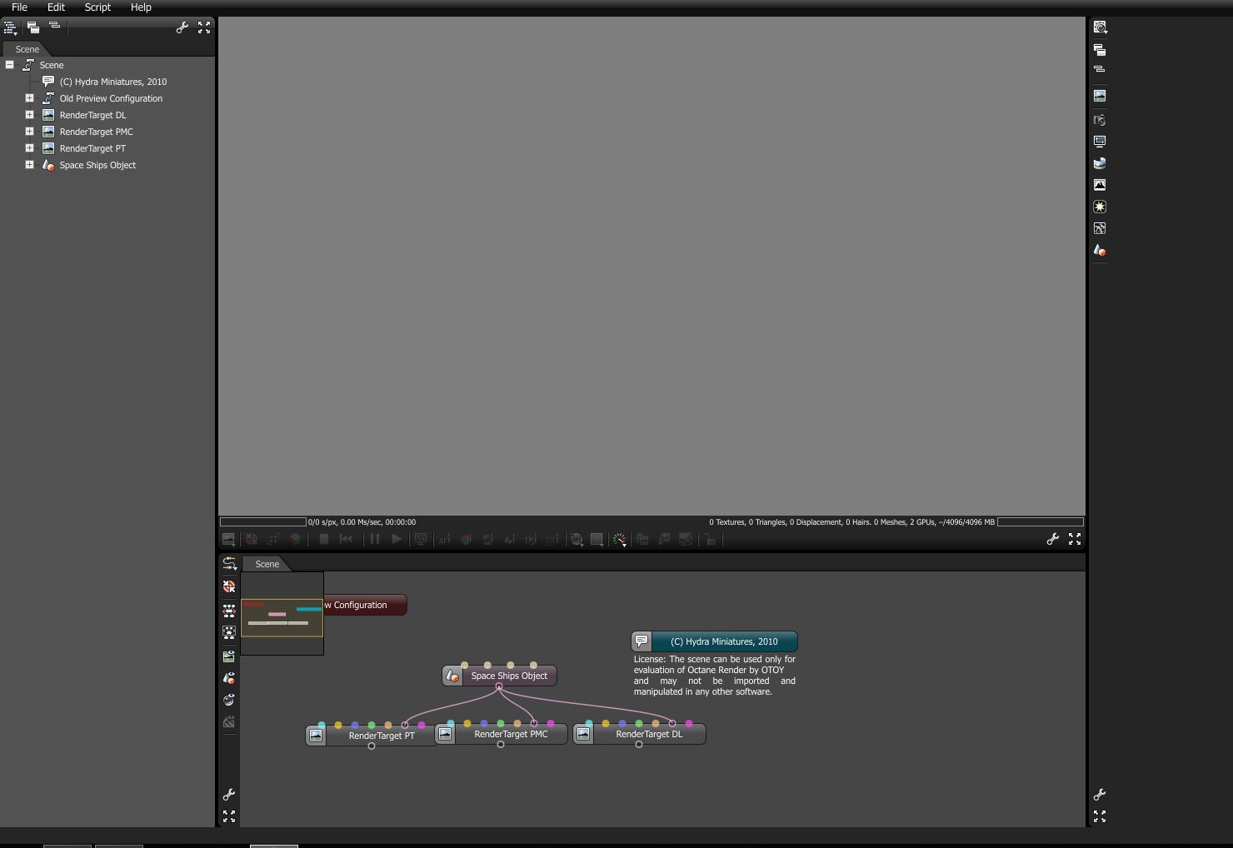Image resolution: width=1233 pixels, height=848 pixels.
Task: Select the (C) Hydra Miniatures, 2010 note node
Action: click(714, 641)
